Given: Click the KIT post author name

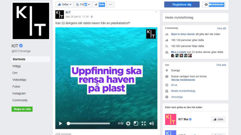Looking at the screenshot, I should [x=68, y=12].
